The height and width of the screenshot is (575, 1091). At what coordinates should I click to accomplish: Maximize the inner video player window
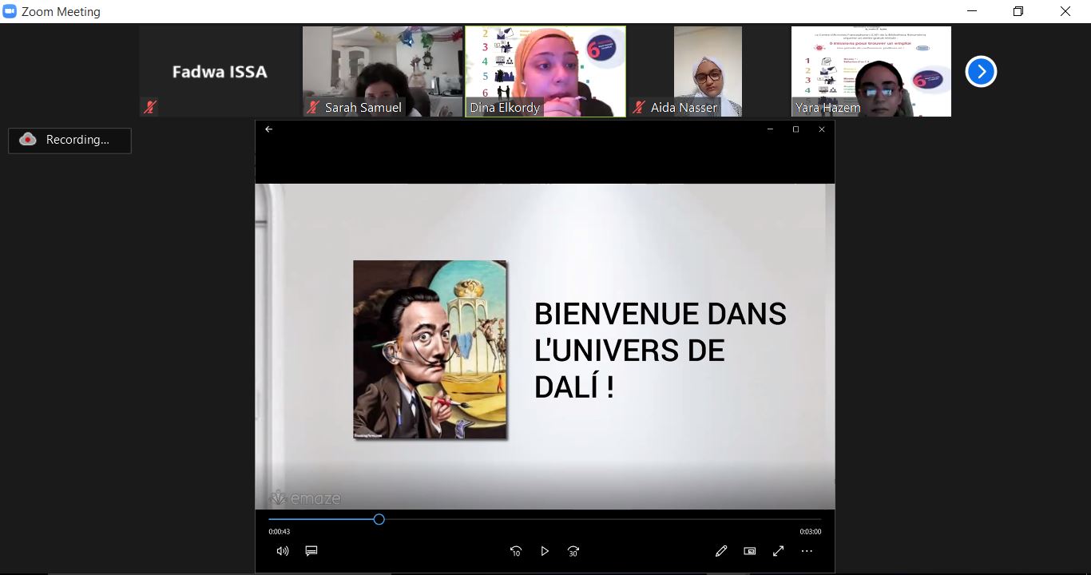point(795,129)
